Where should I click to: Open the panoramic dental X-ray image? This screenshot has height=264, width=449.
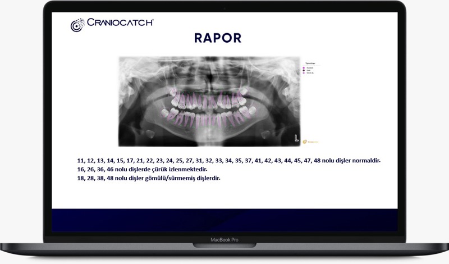pos(210,101)
